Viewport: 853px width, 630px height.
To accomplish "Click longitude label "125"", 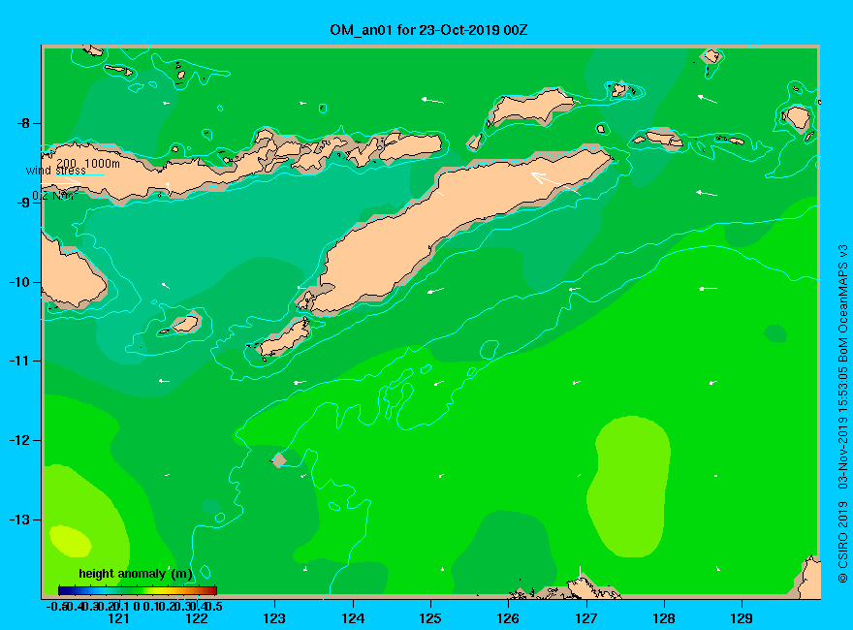I will (430, 618).
